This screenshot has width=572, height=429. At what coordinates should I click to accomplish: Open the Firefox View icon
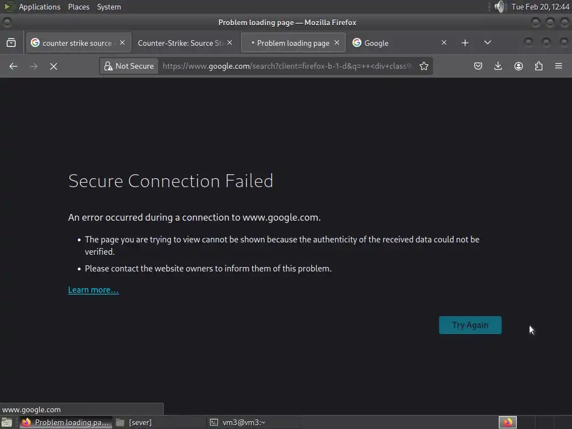[x=11, y=43]
